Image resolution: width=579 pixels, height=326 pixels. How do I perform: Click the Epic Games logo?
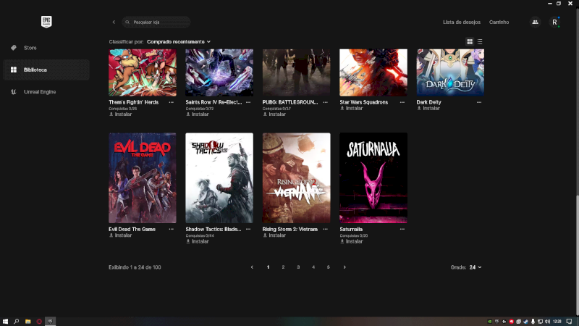pyautogui.click(x=46, y=22)
